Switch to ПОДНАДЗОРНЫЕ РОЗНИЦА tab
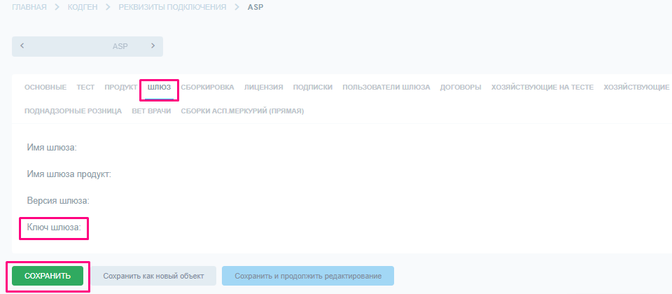The height and width of the screenshot is (294, 672). (x=73, y=111)
